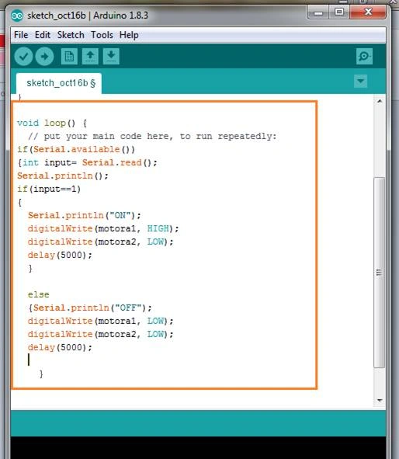Click 'digitalWrite(motora1, HIGH);' line

(103, 228)
